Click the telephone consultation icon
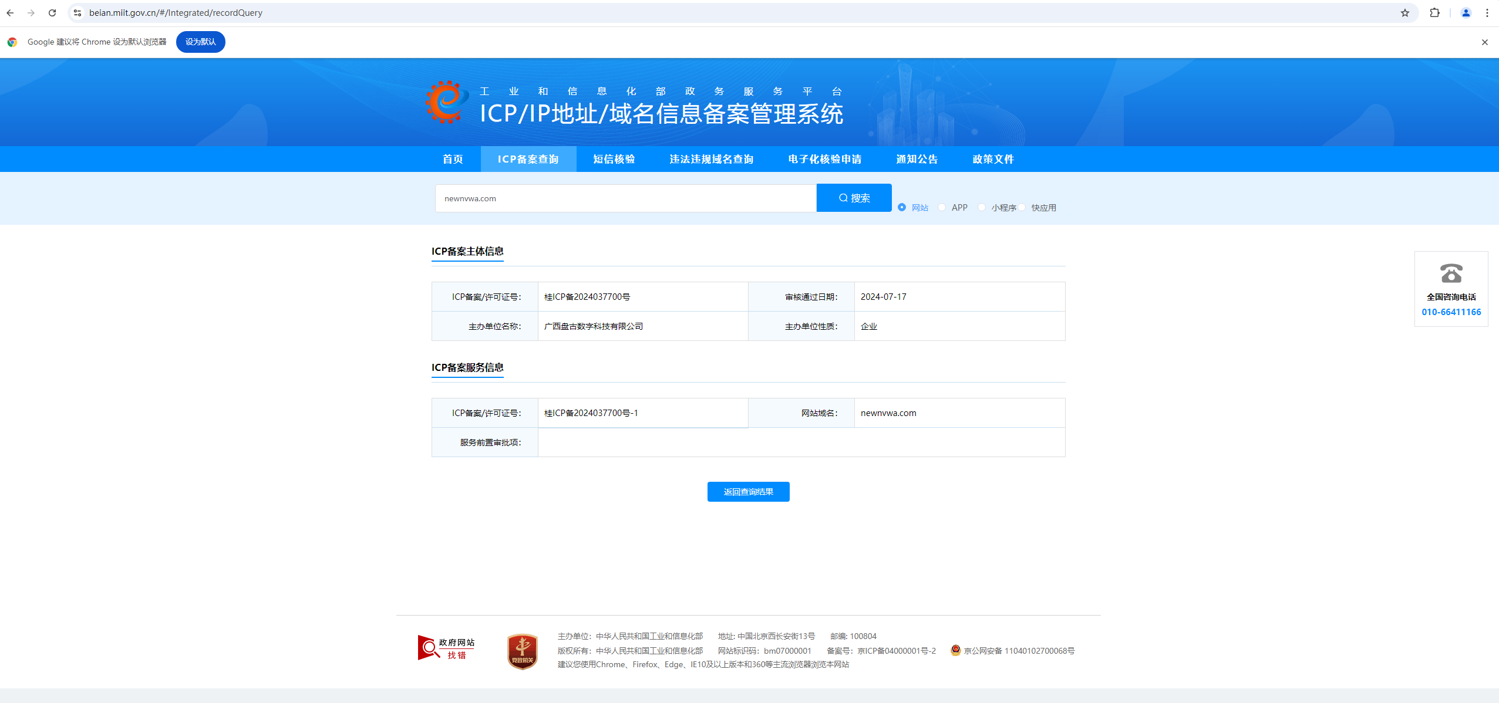Image resolution: width=1499 pixels, height=703 pixels. coord(1451,273)
